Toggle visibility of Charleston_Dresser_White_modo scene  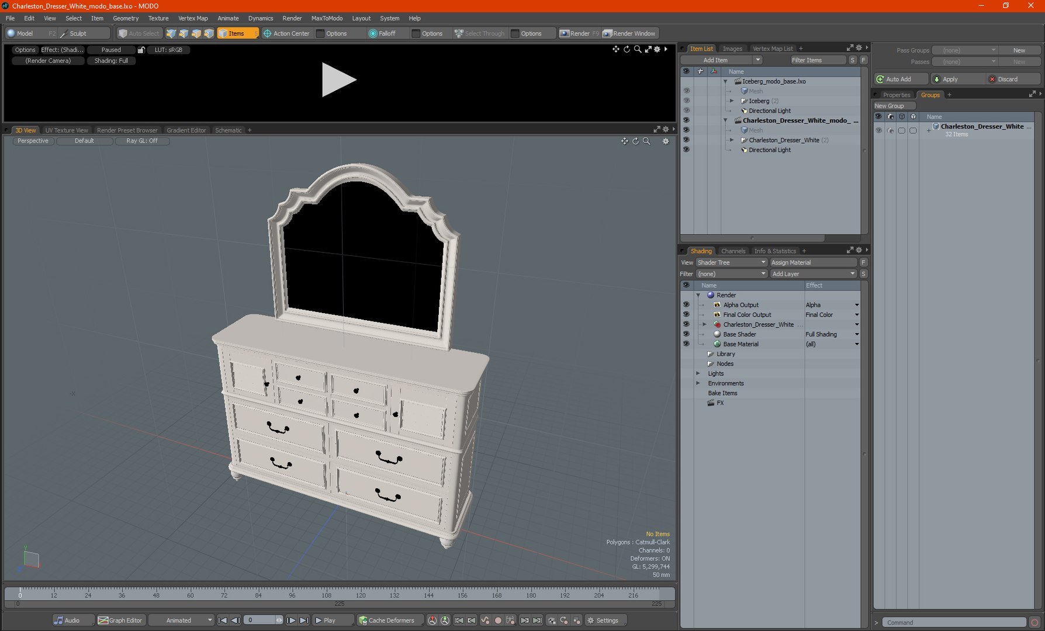[x=686, y=120]
